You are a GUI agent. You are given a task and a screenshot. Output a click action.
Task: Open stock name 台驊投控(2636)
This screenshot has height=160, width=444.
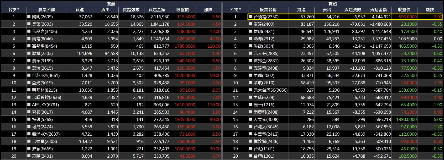(46, 97)
